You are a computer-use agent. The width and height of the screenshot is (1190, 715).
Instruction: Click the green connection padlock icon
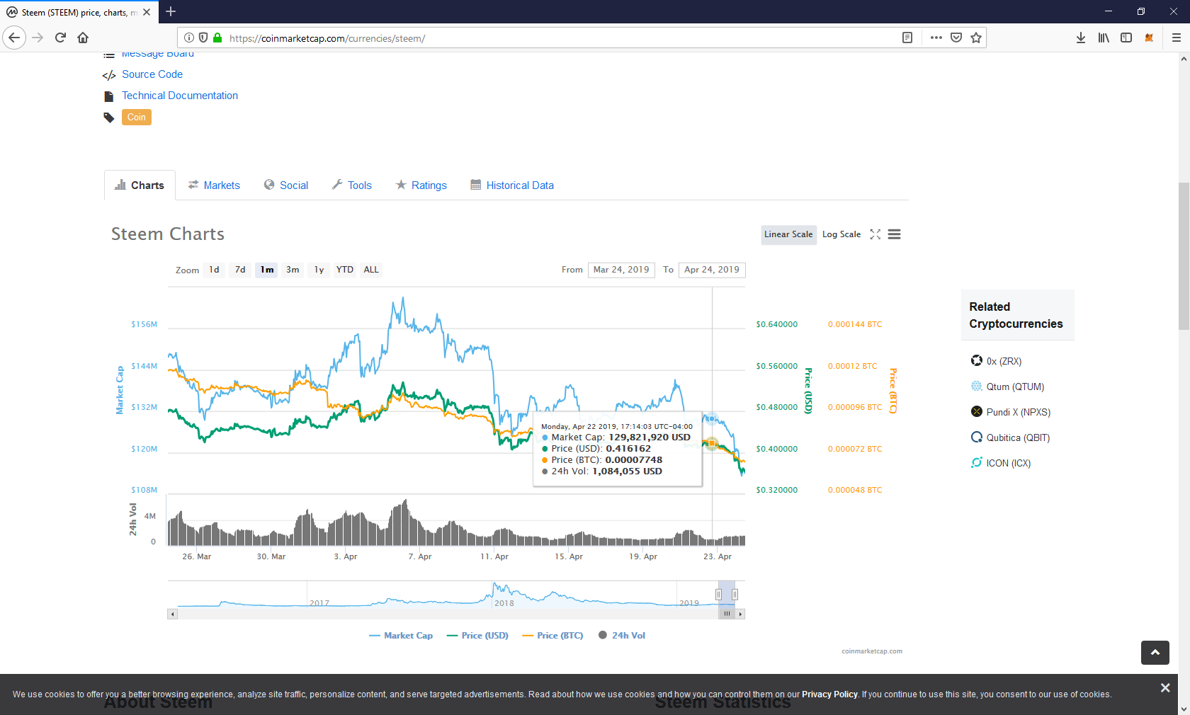[x=217, y=38]
